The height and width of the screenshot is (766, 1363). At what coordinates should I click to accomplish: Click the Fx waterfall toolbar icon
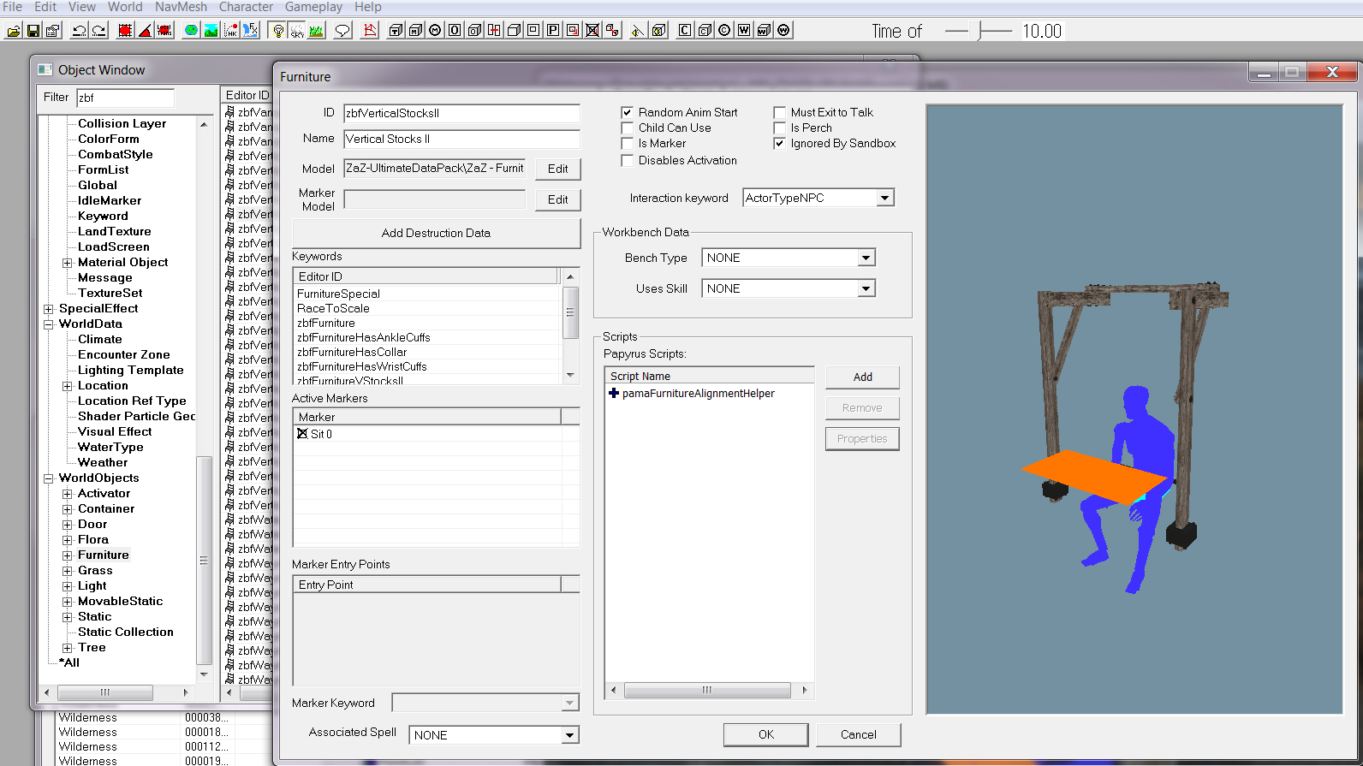[250, 31]
